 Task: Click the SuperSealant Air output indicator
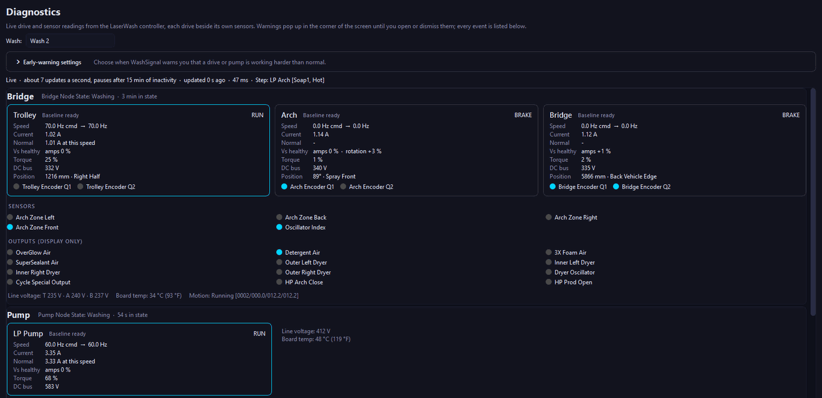click(x=10, y=262)
